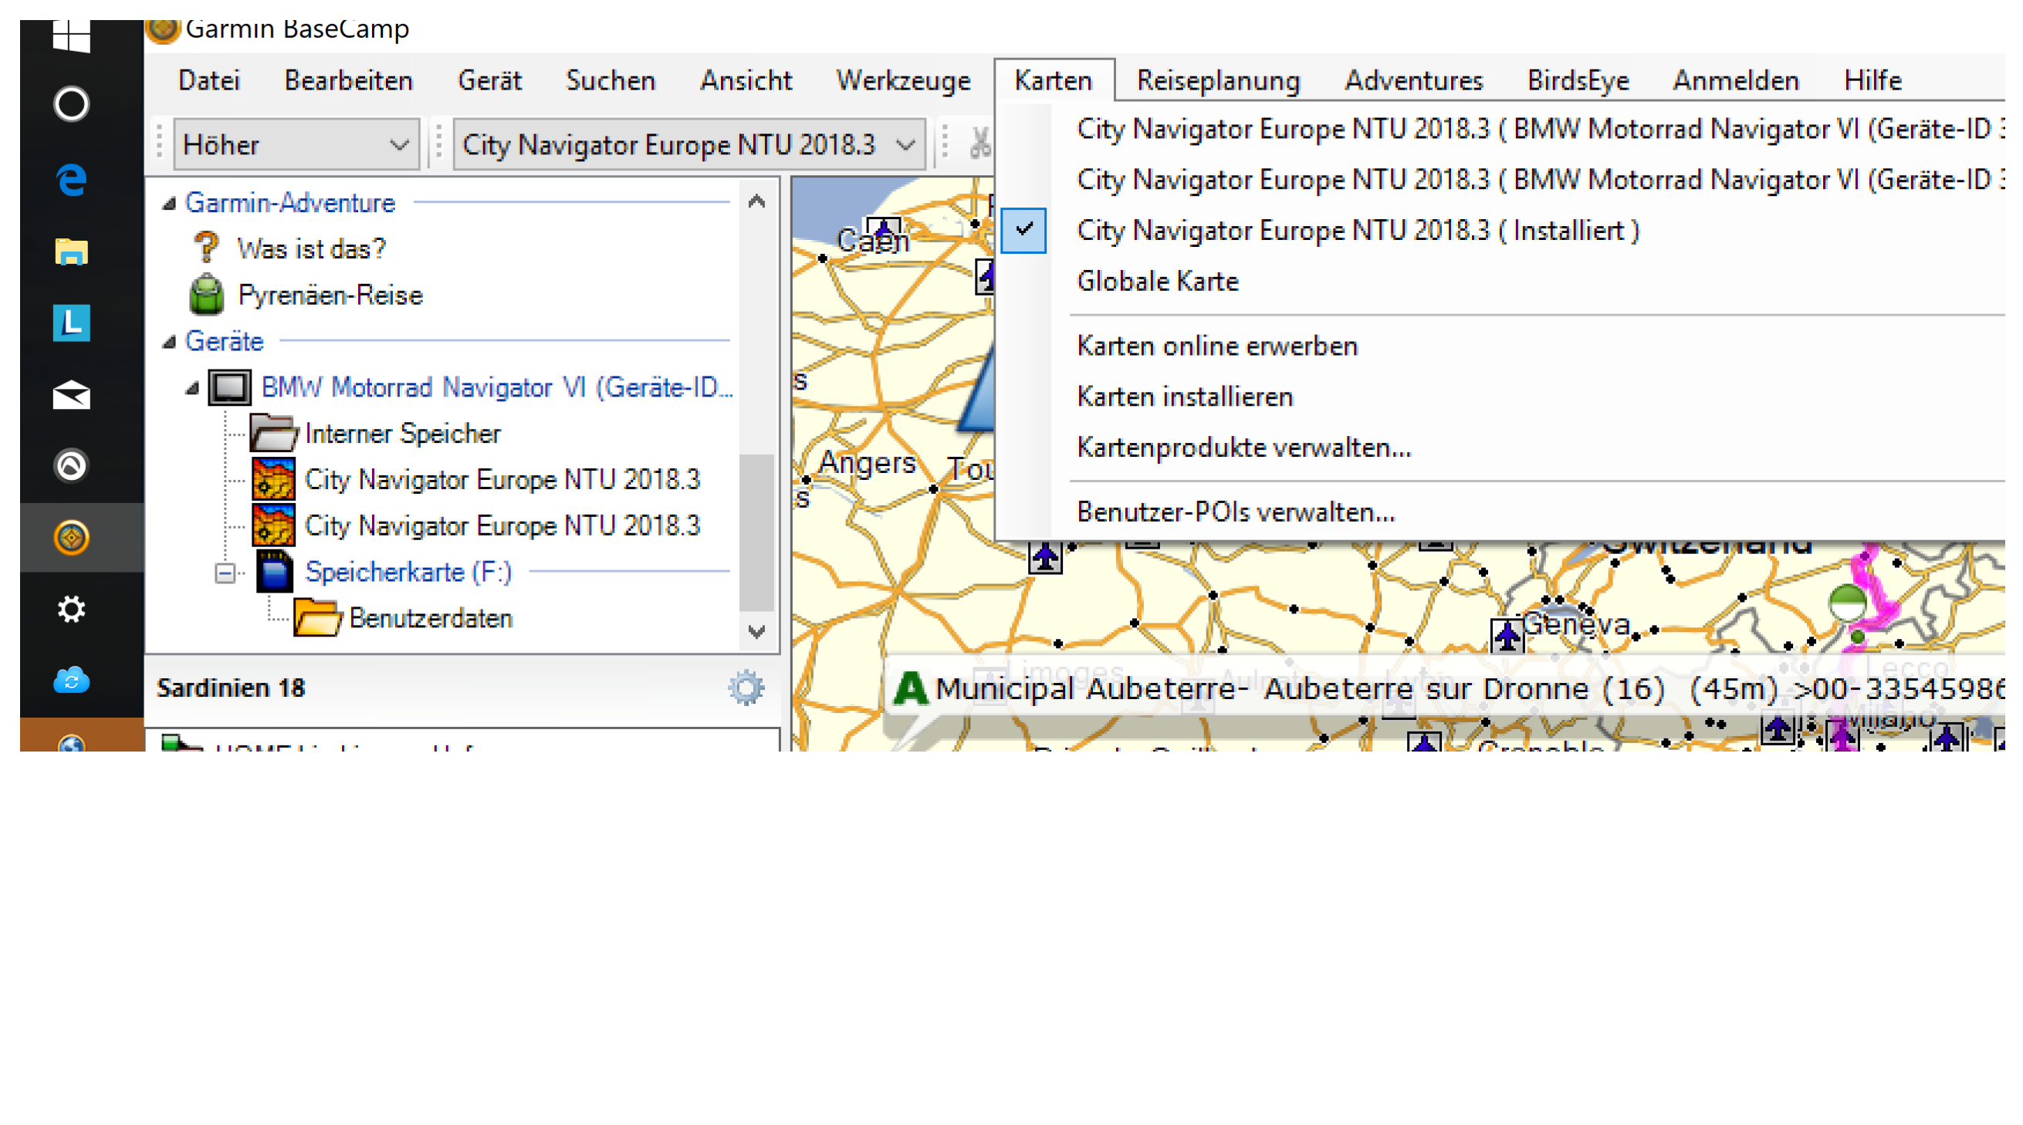
Task: Click the Pyrenäen-Reise backpack icon
Action: pos(207,296)
